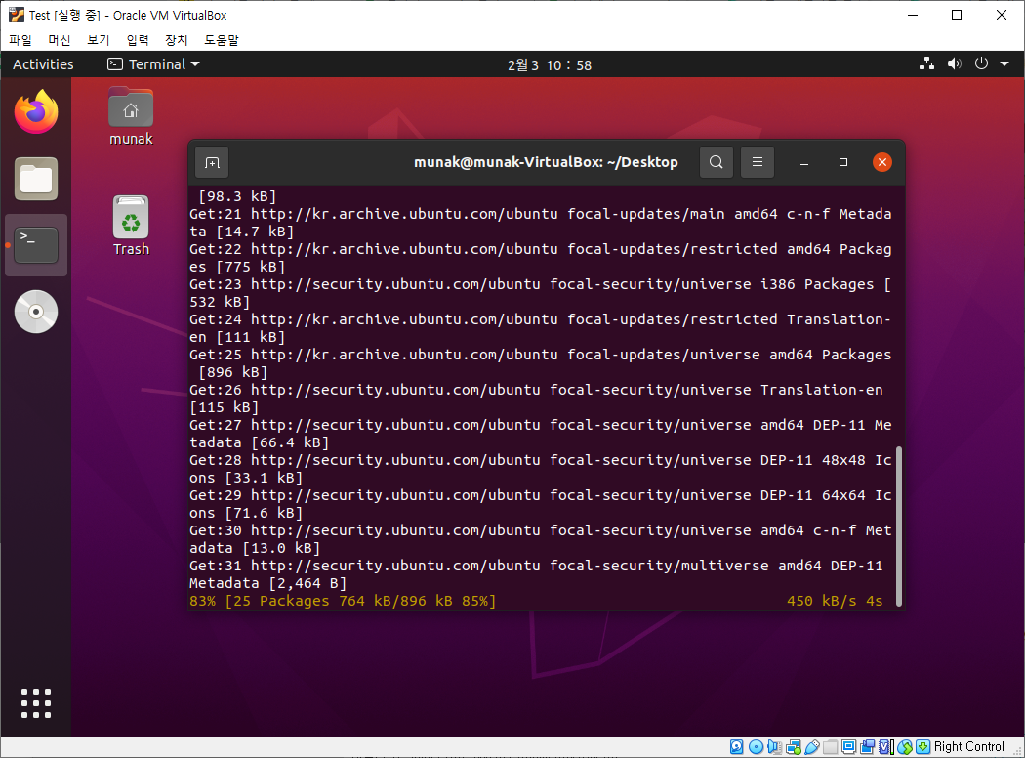Open the 파일 menu in VirtualBox
This screenshot has width=1025, height=758.
20,40
